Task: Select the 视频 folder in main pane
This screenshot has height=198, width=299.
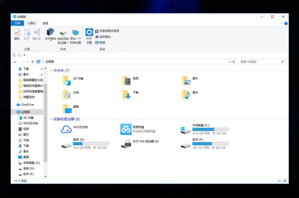Action: 130,80
